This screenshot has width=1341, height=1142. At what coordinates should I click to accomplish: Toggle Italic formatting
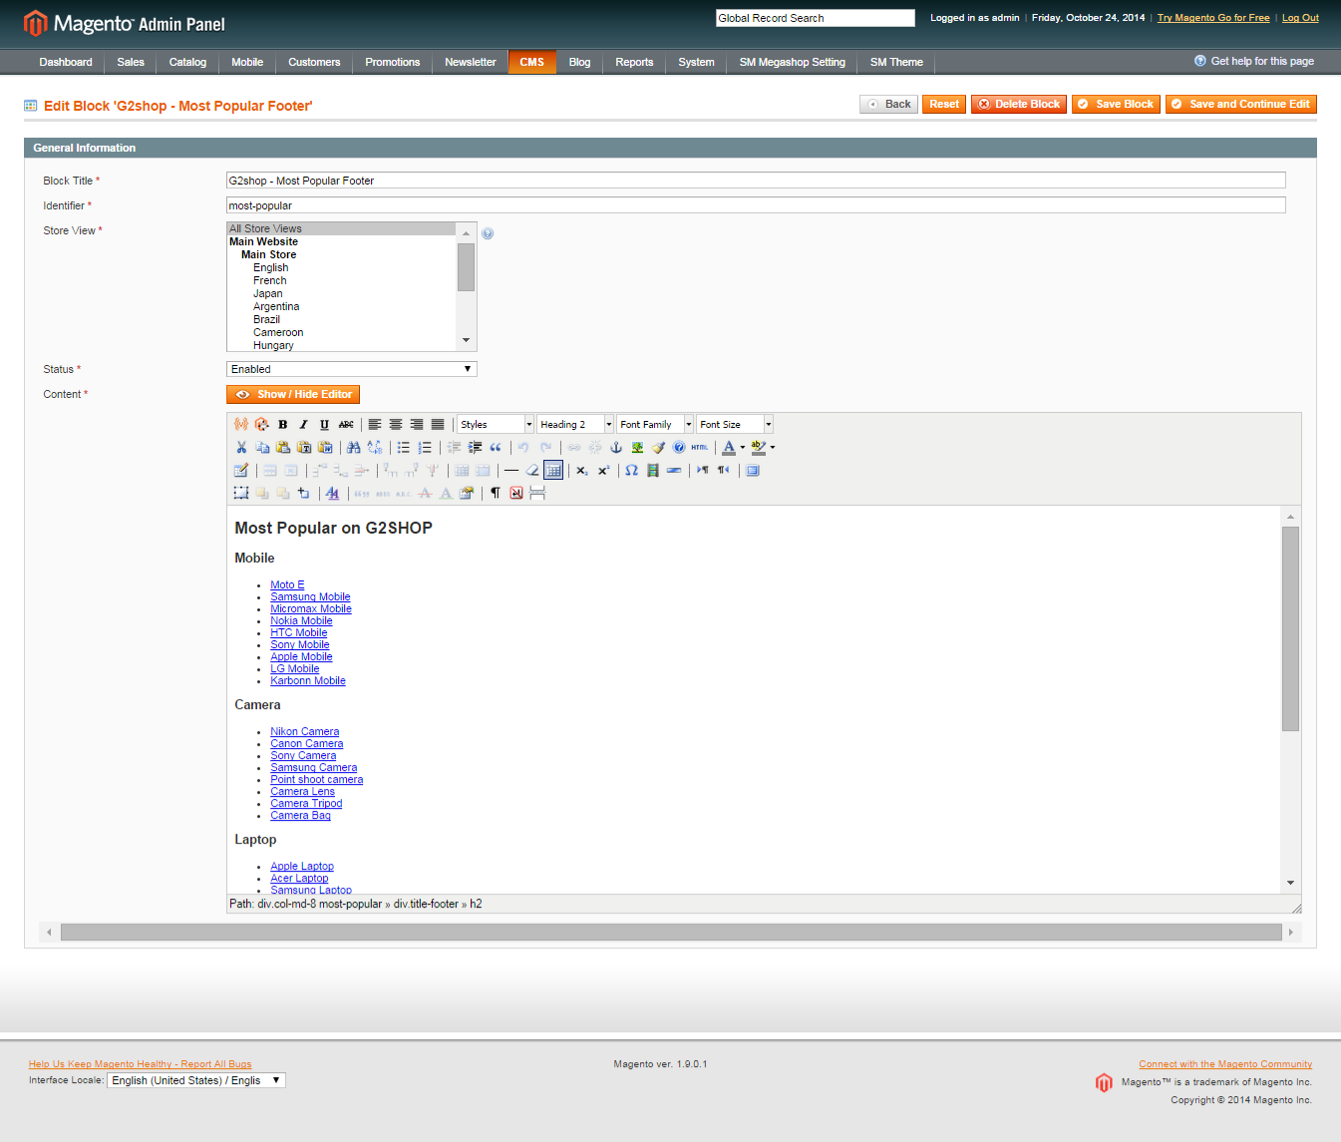[303, 424]
